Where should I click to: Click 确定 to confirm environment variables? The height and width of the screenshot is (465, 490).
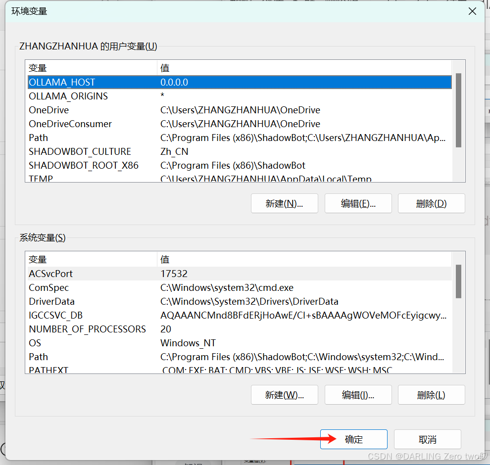click(x=353, y=439)
